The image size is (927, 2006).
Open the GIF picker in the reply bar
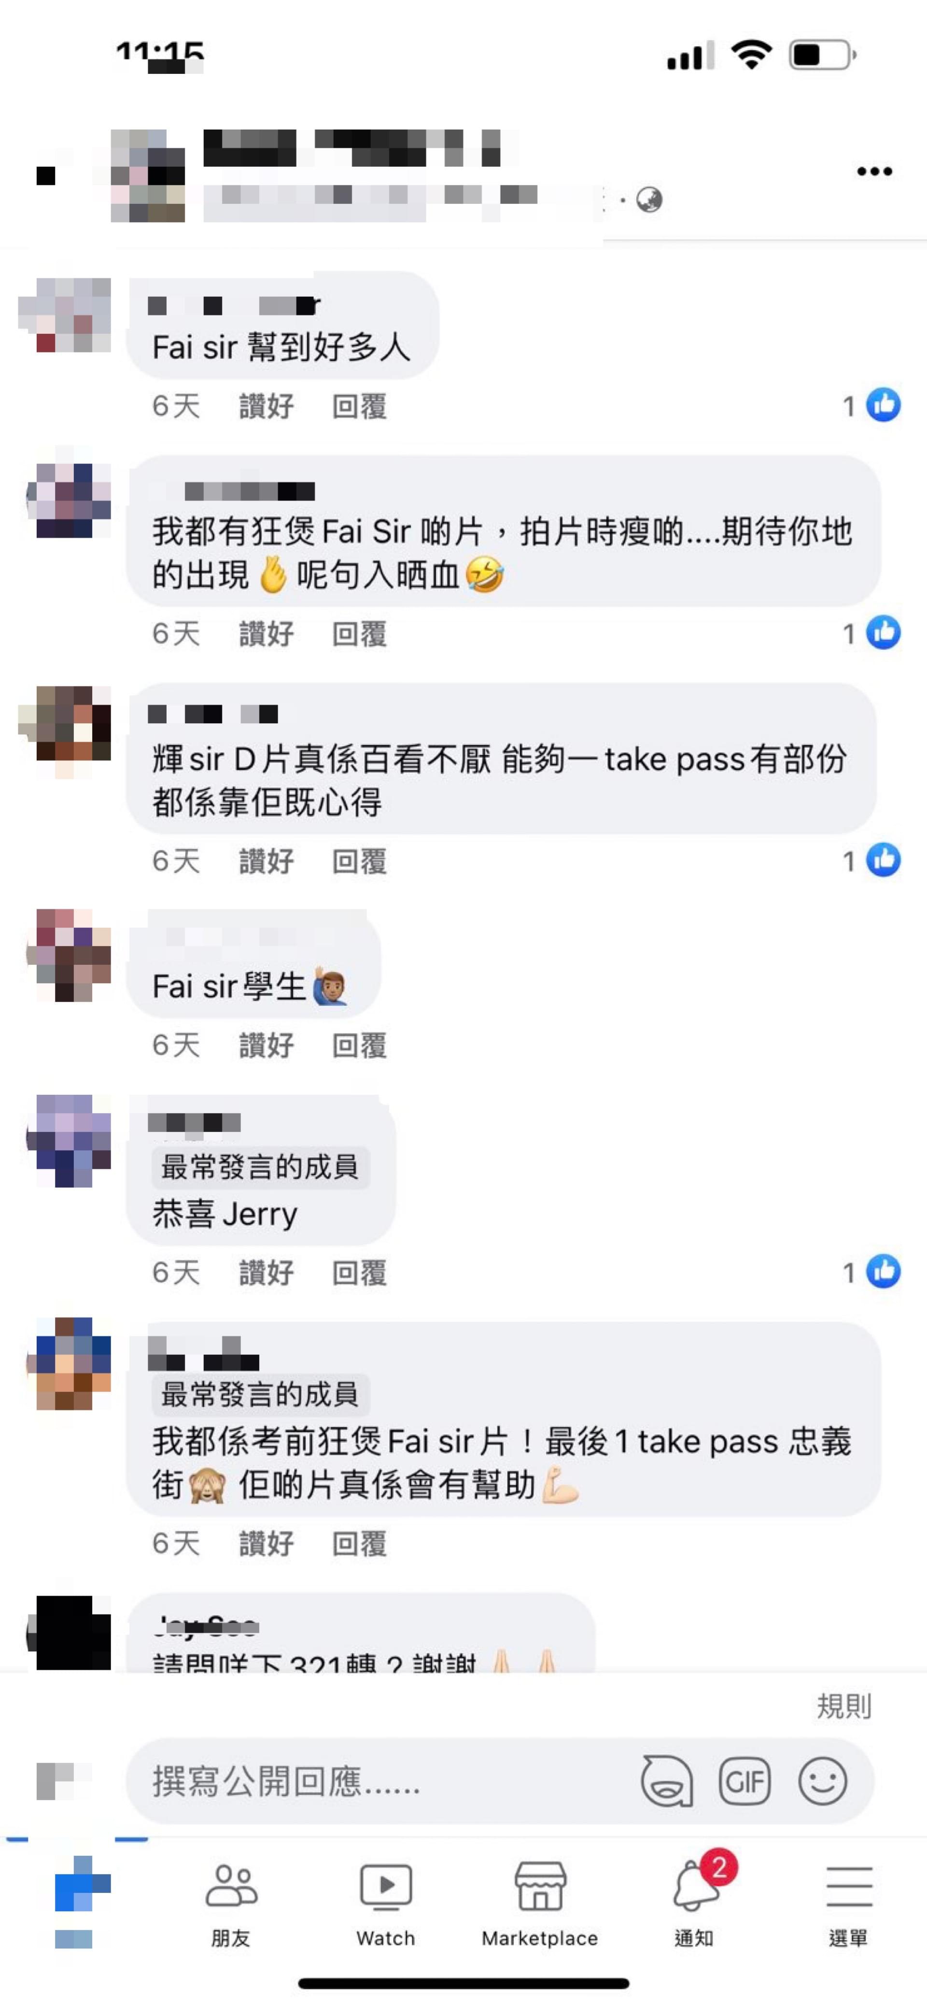pyautogui.click(x=745, y=1781)
